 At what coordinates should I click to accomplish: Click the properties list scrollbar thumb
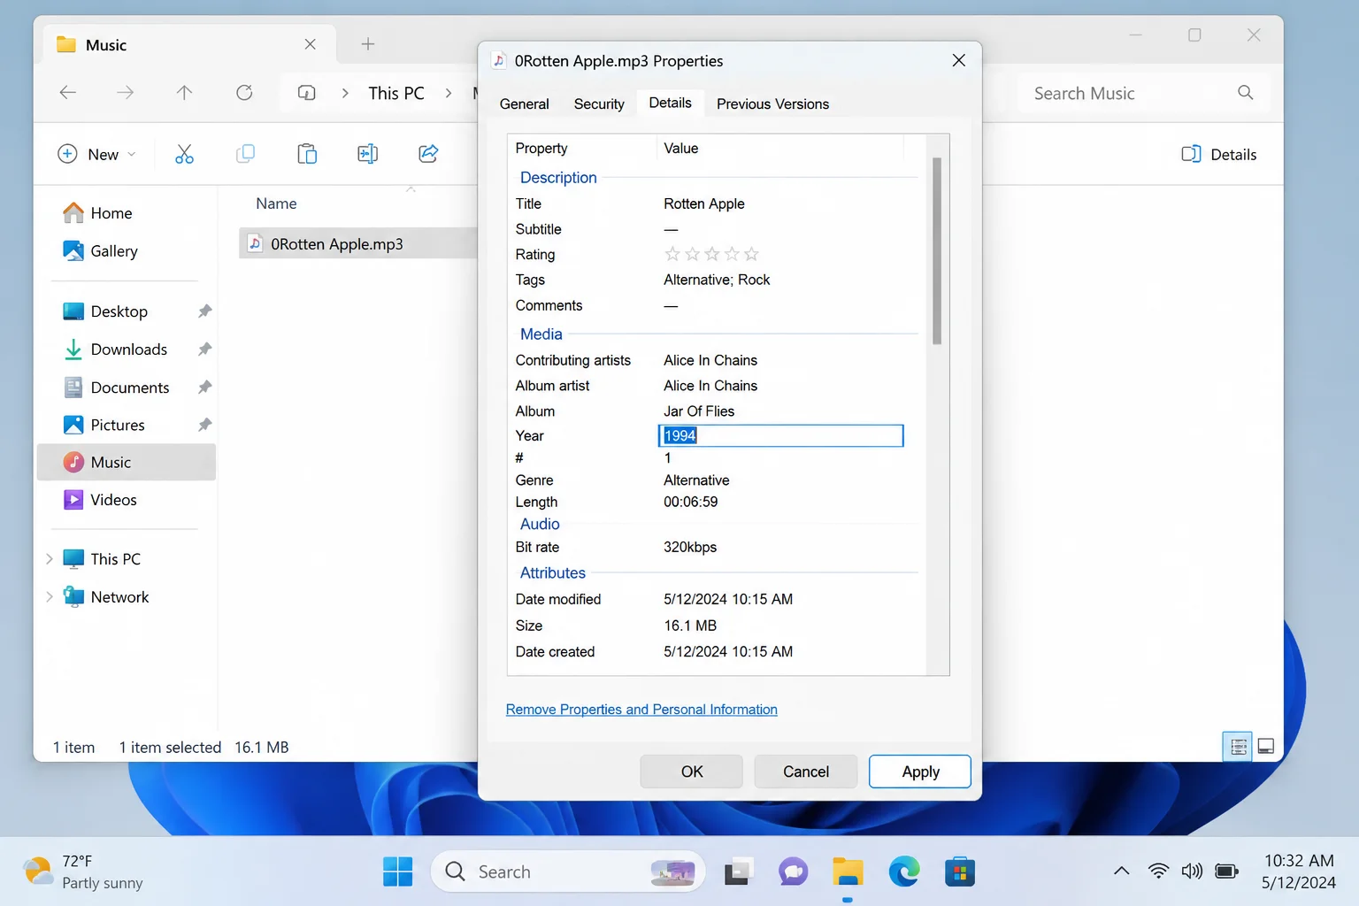point(937,251)
